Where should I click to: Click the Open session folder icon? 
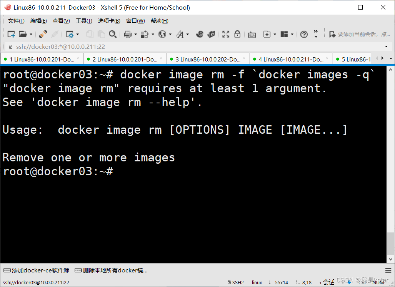point(23,34)
